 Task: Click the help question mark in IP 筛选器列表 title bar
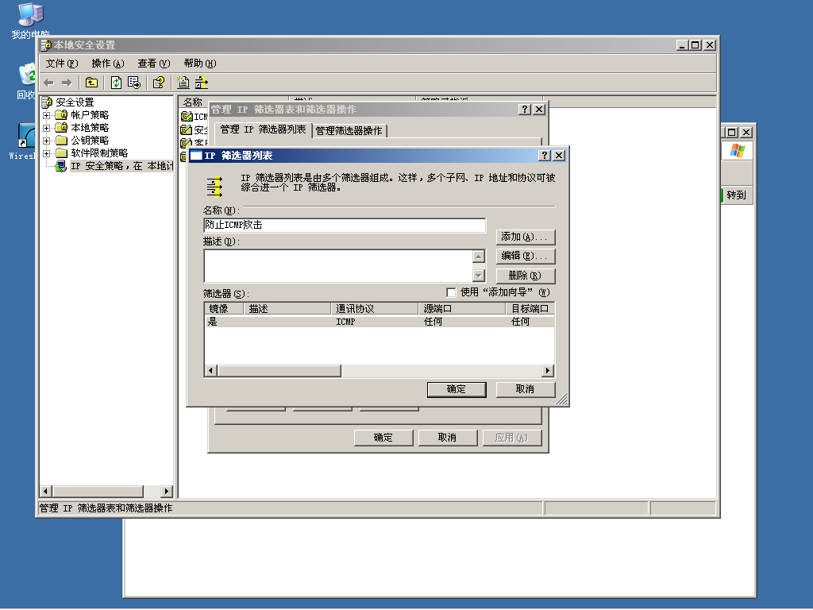click(544, 155)
